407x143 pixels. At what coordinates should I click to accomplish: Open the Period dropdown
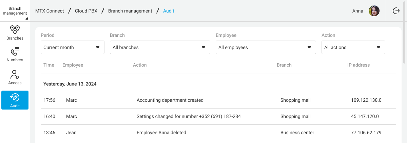click(x=73, y=47)
